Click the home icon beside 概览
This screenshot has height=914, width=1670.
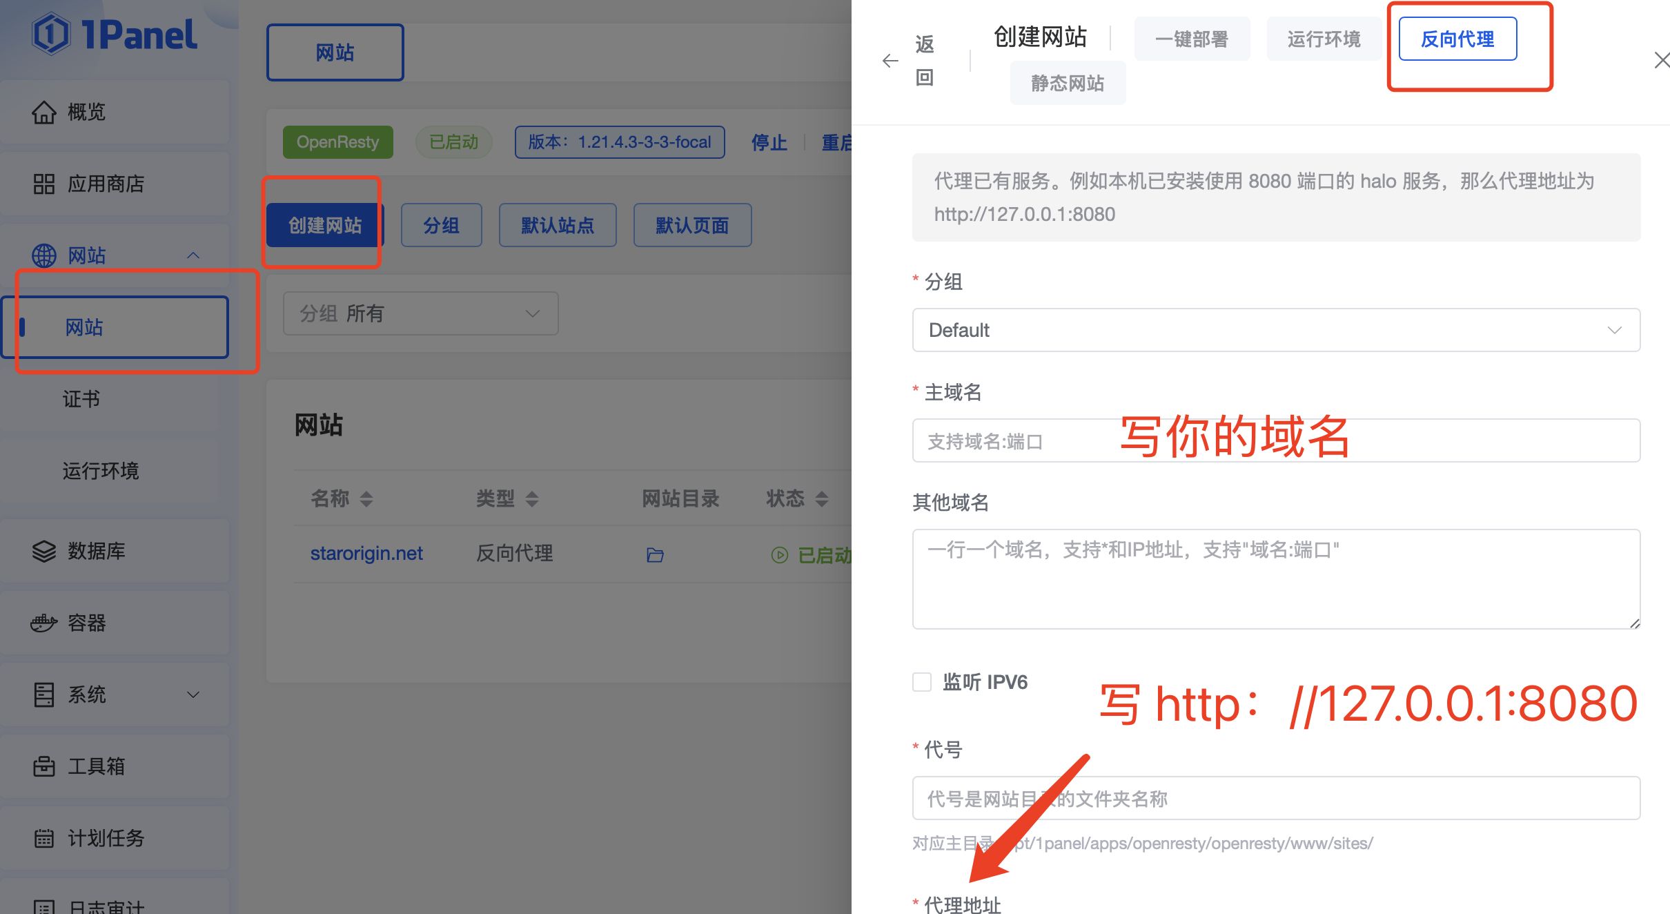coord(43,113)
